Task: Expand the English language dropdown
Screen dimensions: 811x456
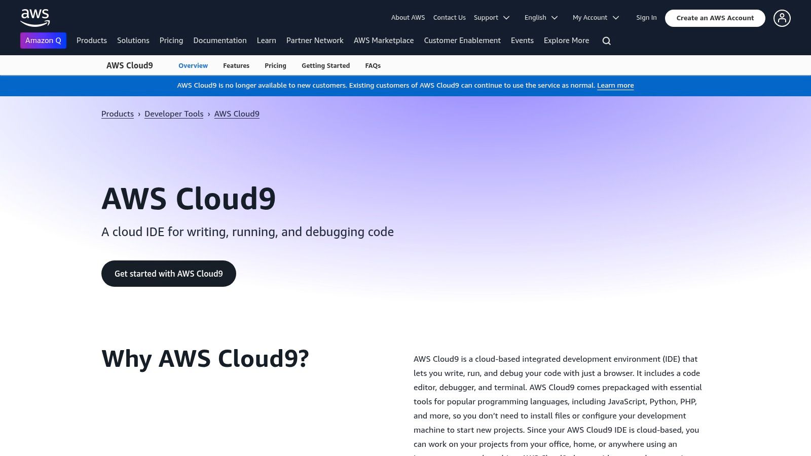Action: pos(541,18)
